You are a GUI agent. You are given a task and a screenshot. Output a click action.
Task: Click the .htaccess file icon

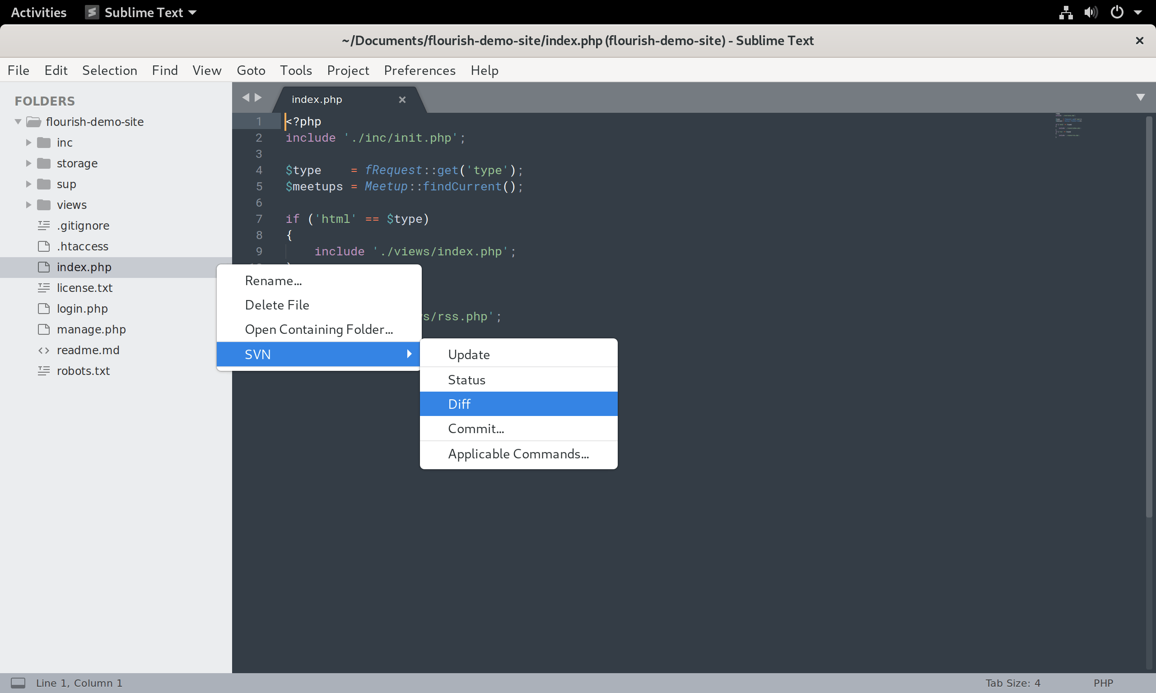(43, 246)
